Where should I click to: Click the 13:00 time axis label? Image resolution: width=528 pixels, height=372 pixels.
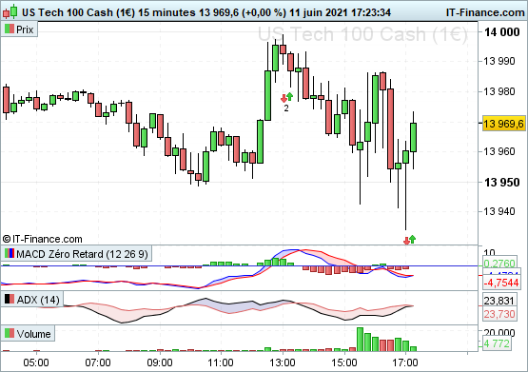(283, 362)
